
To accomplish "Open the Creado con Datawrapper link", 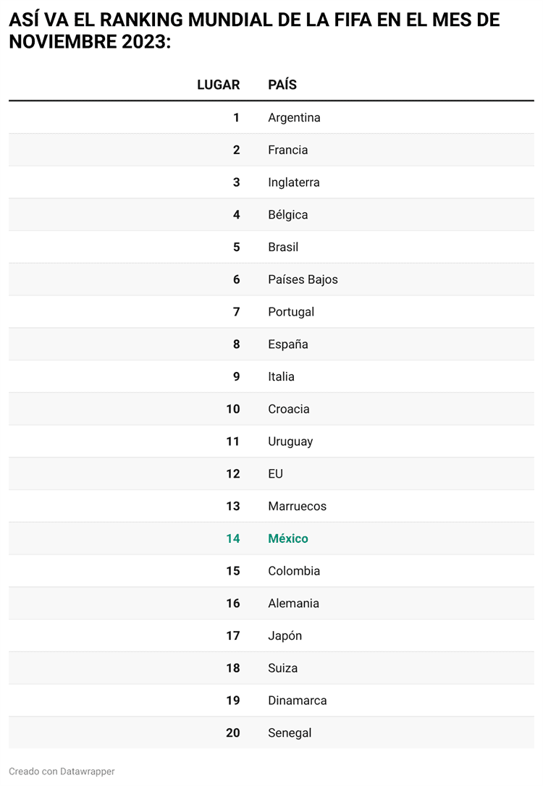I will (62, 772).
